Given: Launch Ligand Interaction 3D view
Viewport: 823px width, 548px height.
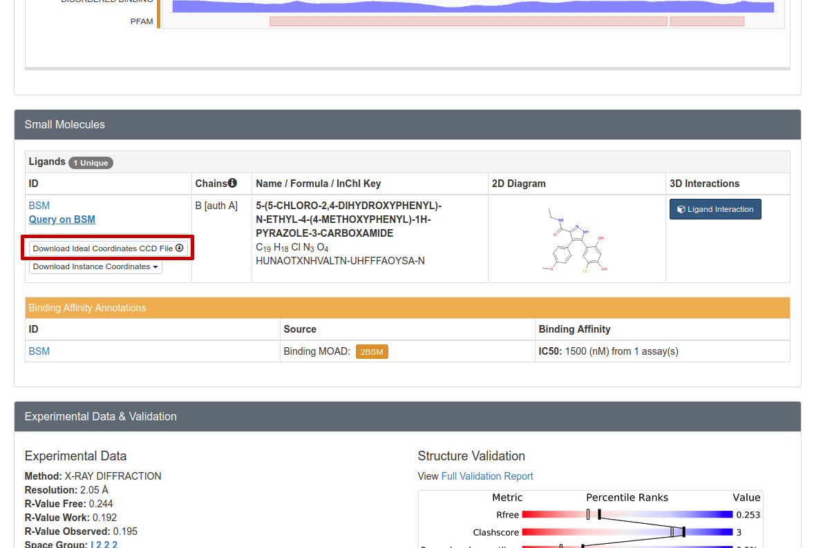Looking at the screenshot, I should [715, 209].
